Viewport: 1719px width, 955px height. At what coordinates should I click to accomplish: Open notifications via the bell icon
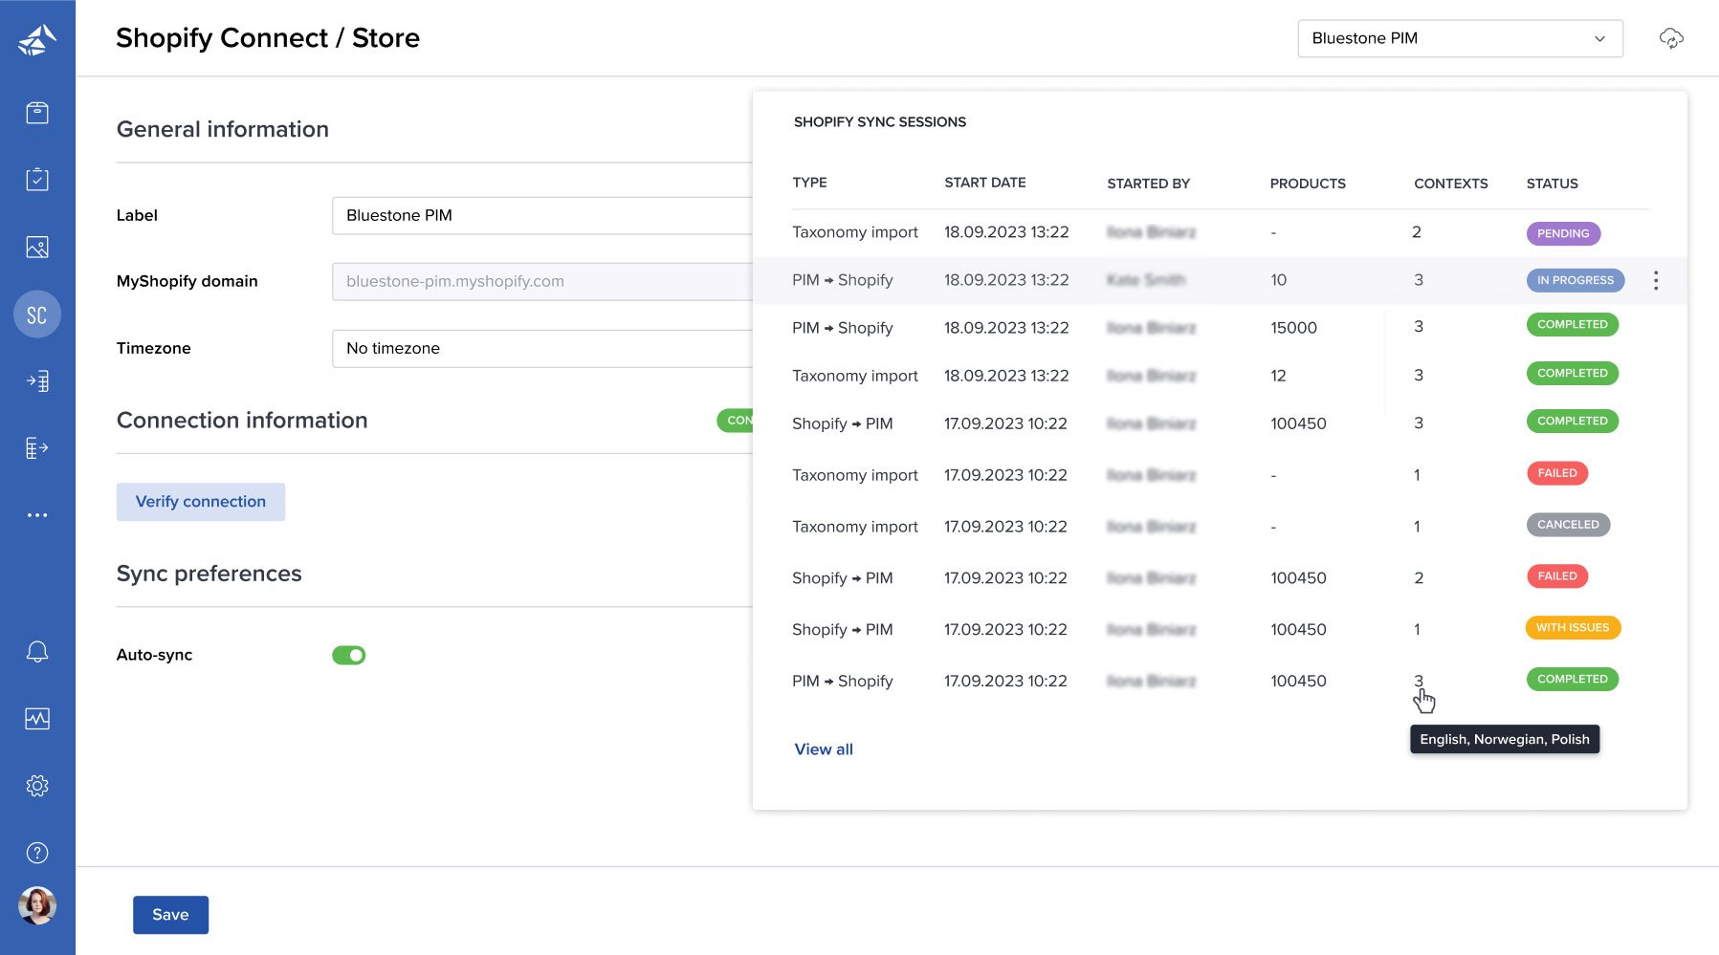point(37,651)
